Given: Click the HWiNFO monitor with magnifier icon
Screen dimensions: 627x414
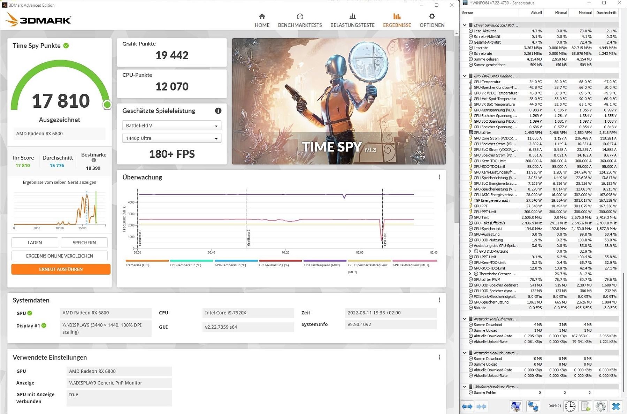Looking at the screenshot, I should click(515, 406).
